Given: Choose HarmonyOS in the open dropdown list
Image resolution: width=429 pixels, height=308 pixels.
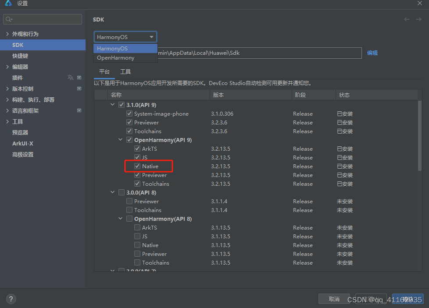Looking at the screenshot, I should click(x=125, y=48).
